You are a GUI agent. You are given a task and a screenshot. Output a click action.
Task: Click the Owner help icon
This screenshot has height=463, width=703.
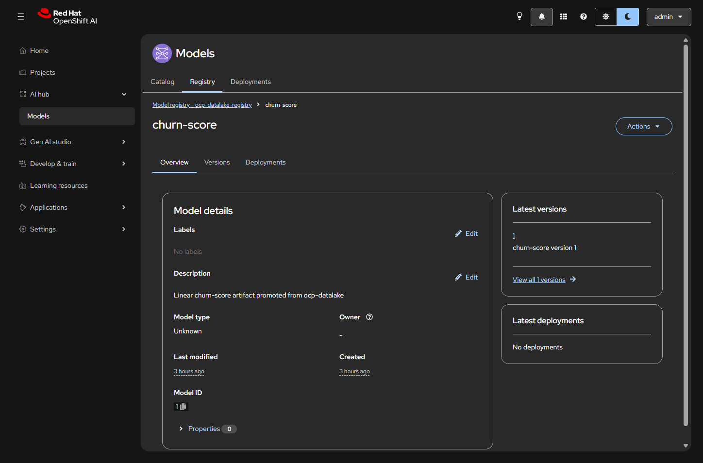pos(369,317)
